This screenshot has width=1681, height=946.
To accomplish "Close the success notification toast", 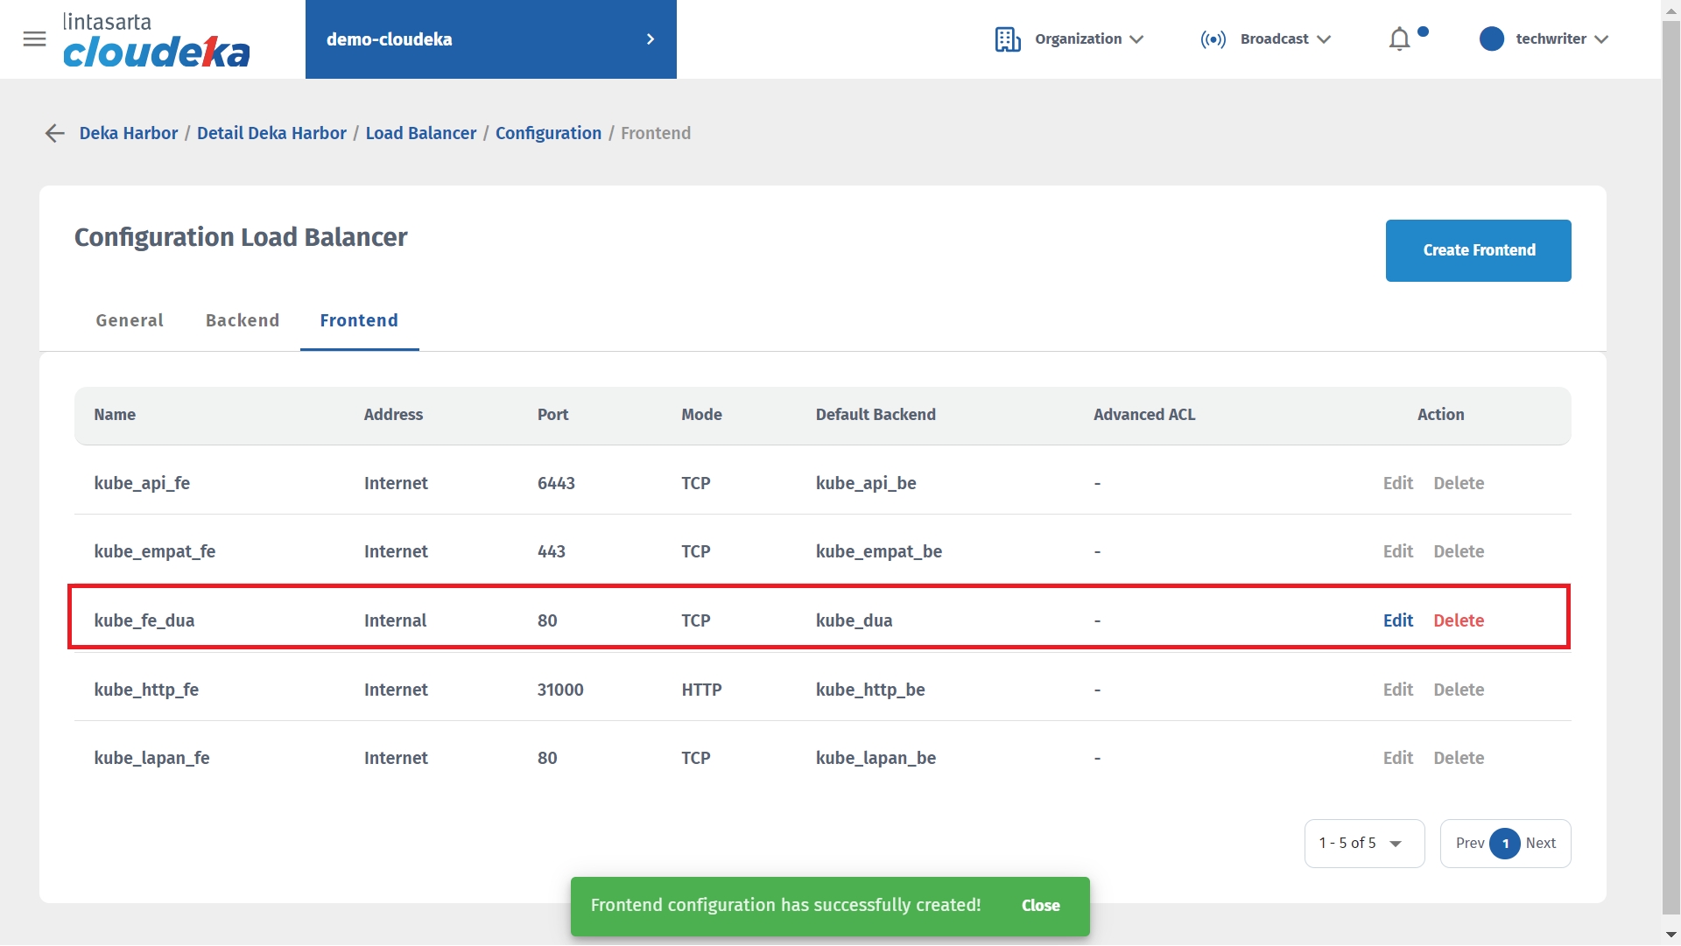I will click(x=1040, y=906).
